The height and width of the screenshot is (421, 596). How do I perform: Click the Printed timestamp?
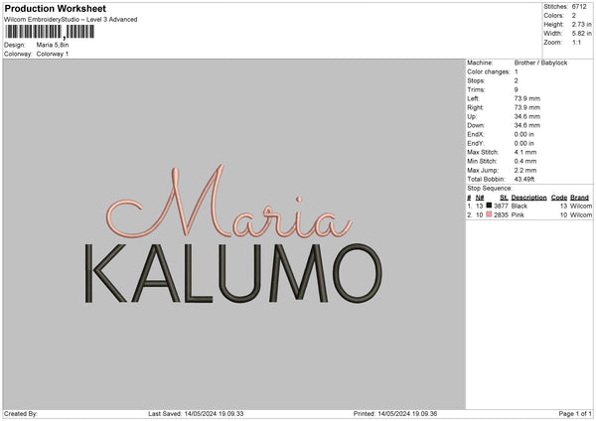coord(407,414)
